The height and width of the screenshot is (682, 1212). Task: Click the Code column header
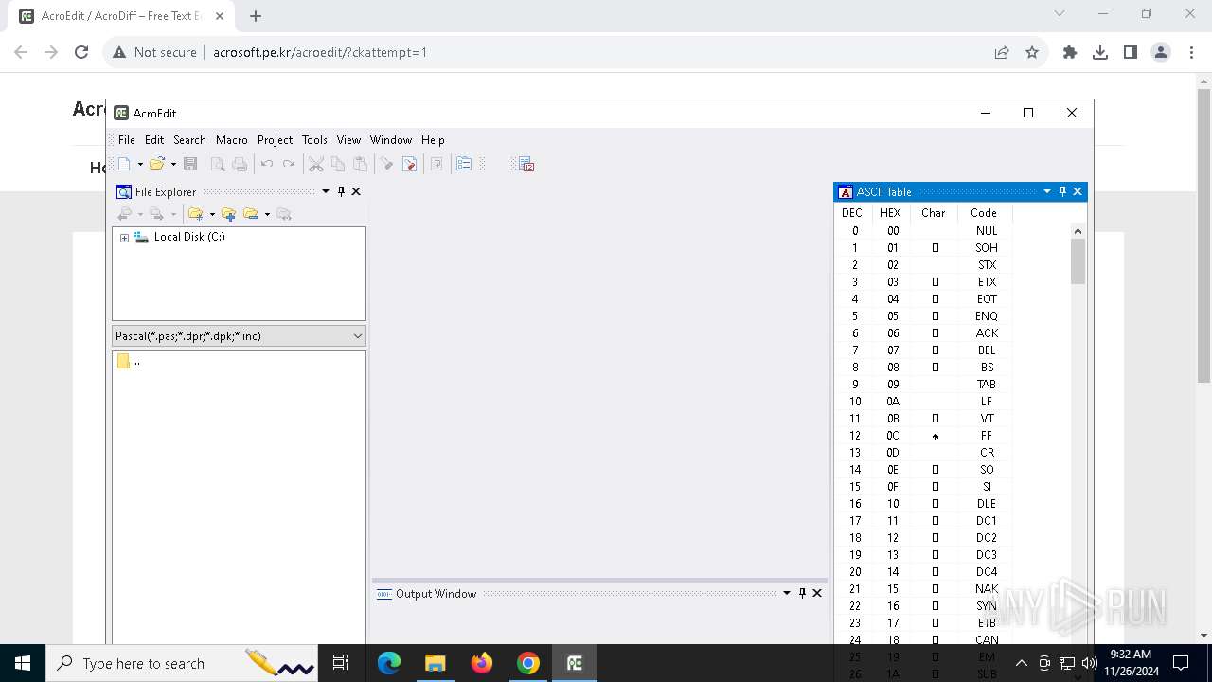point(984,213)
